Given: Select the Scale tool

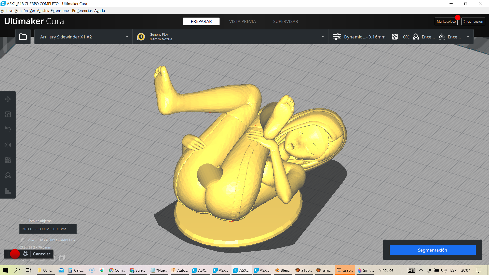Looking at the screenshot, I should click(x=8, y=114).
